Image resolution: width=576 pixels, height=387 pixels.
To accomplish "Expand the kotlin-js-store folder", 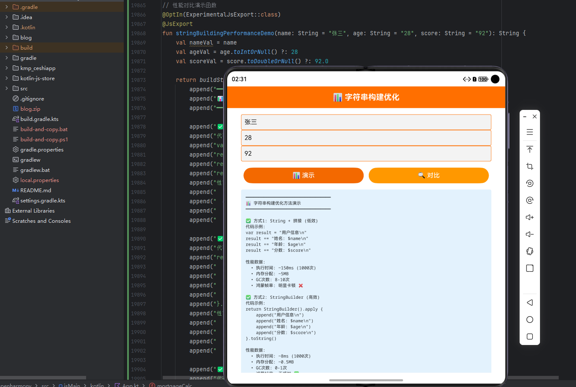I will (x=6, y=78).
